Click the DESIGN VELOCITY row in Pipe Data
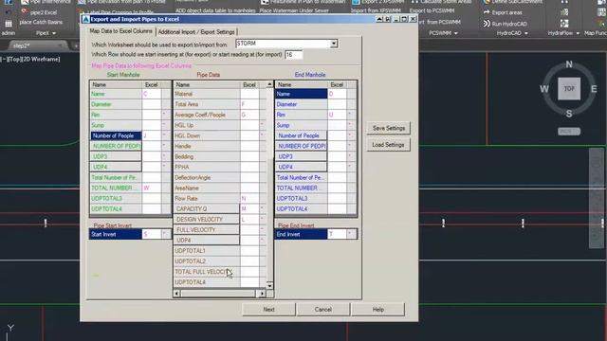The width and height of the screenshot is (607, 341). click(x=207, y=219)
